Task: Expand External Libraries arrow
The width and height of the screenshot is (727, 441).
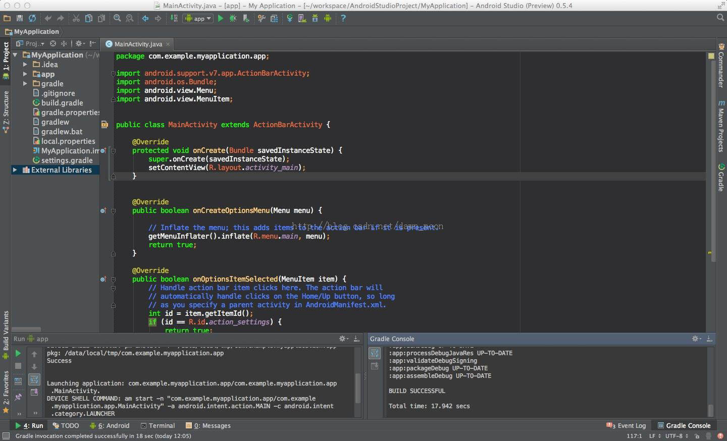Action: click(x=15, y=170)
